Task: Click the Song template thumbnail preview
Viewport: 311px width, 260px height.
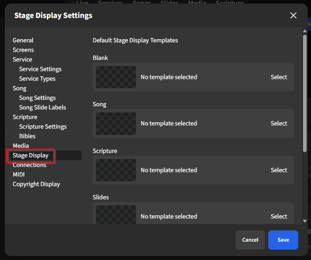Action: click(x=116, y=123)
